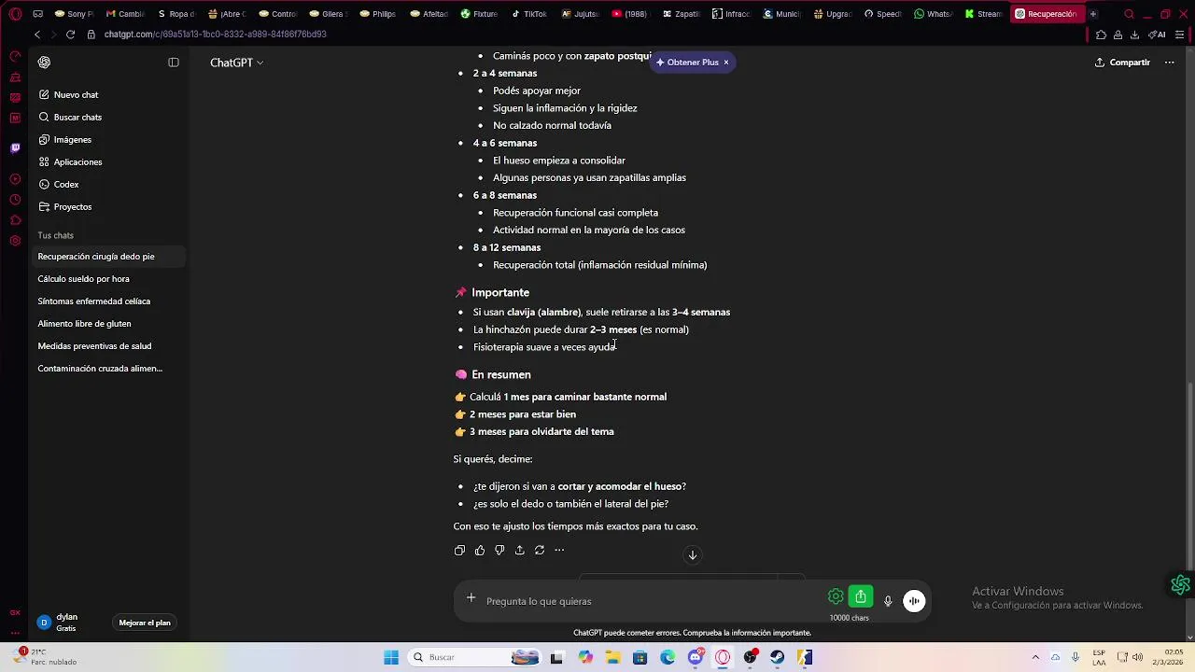
Task: Show hidden system tray icons
Action: pyautogui.click(x=1034, y=657)
